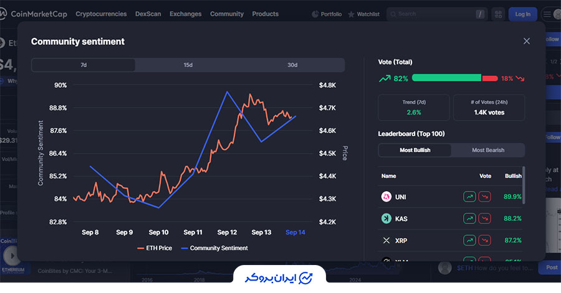Open the Exchanges nav menu
This screenshot has width=561, height=293.
click(185, 14)
